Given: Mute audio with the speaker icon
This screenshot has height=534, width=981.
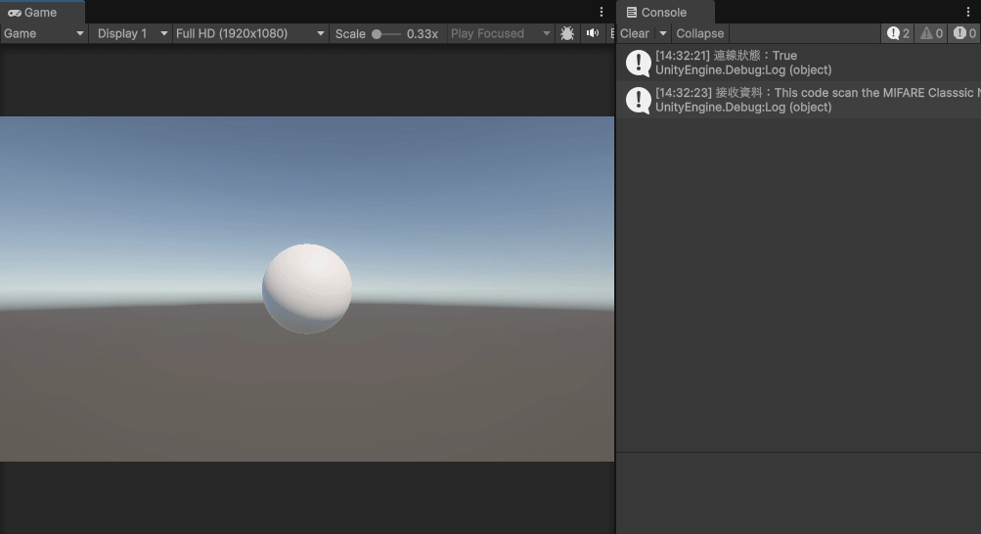Looking at the screenshot, I should pyautogui.click(x=592, y=33).
